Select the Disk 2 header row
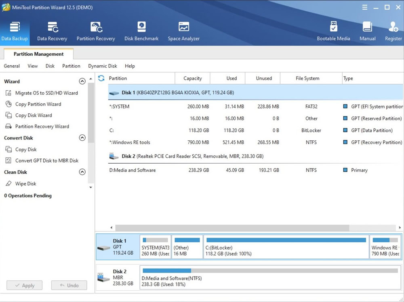This screenshot has width=404, height=302. [x=256, y=156]
